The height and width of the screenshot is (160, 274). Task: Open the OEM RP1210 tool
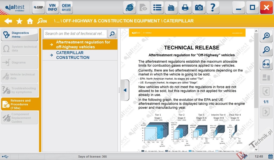pyautogui.click(x=66, y=7)
